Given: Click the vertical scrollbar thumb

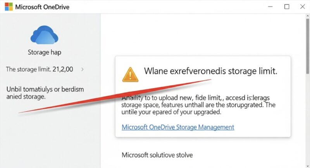Looking at the screenshot, I should click(308, 46).
